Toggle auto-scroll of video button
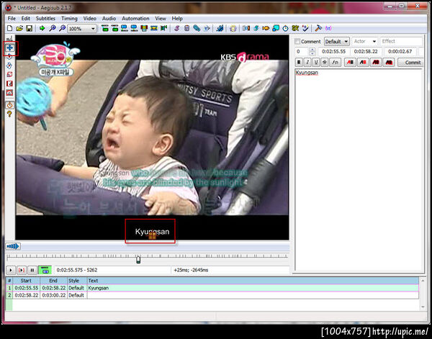This screenshot has width=432, height=339. (x=45, y=270)
